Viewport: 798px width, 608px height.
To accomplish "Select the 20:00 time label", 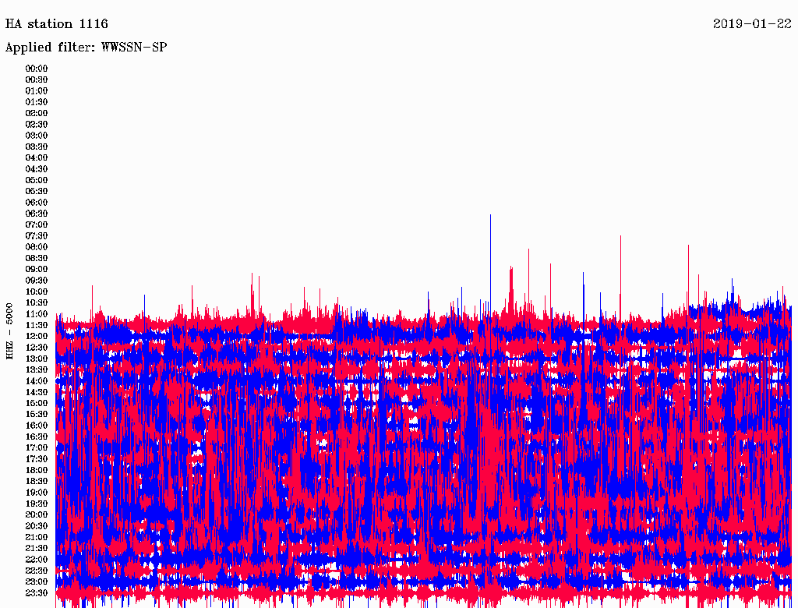I will pos(37,514).
